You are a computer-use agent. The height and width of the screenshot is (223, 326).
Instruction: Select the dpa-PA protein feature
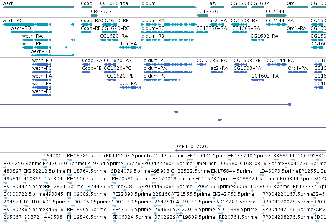(130, 88)
